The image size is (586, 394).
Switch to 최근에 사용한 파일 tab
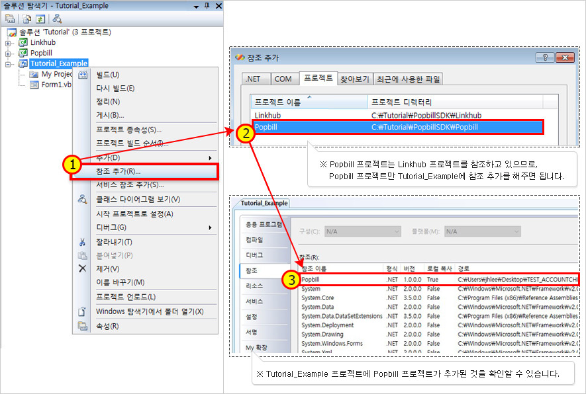click(408, 79)
